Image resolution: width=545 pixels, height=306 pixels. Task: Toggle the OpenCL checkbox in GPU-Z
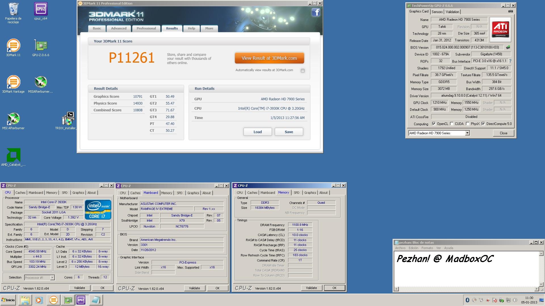click(x=433, y=124)
